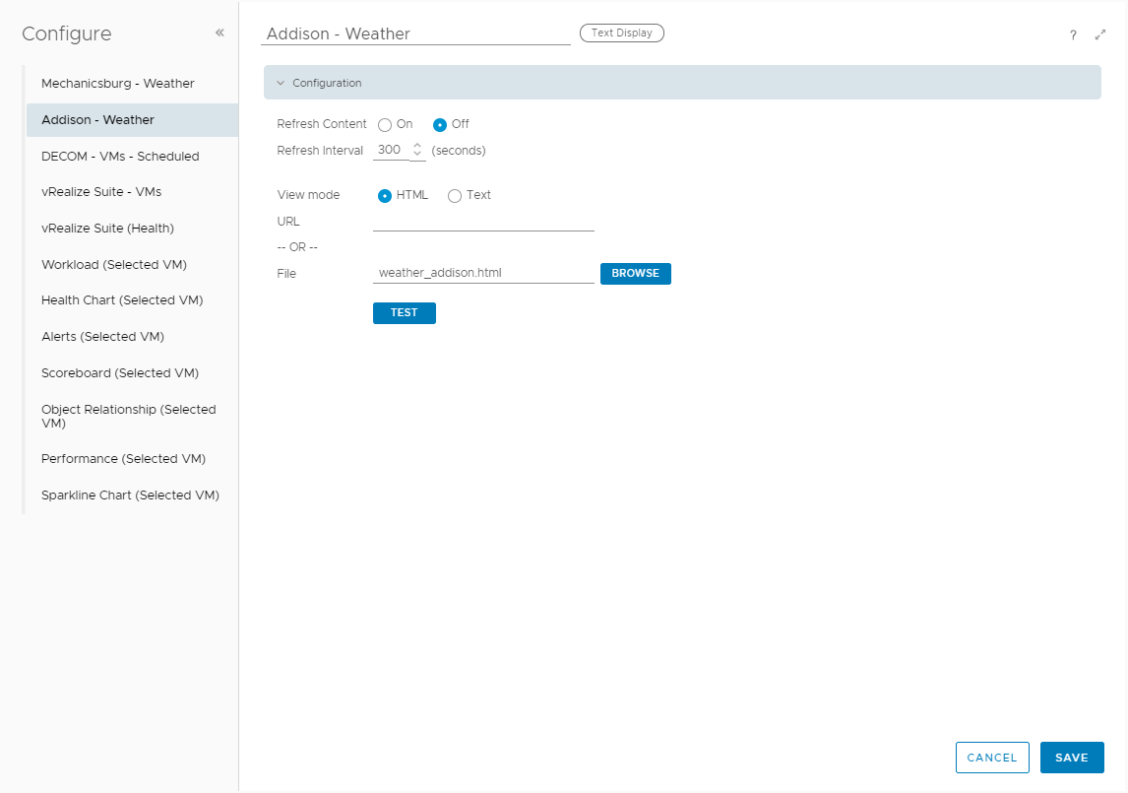This screenshot has width=1128, height=793.
Task: Choose Text view mode
Action: coord(455,196)
